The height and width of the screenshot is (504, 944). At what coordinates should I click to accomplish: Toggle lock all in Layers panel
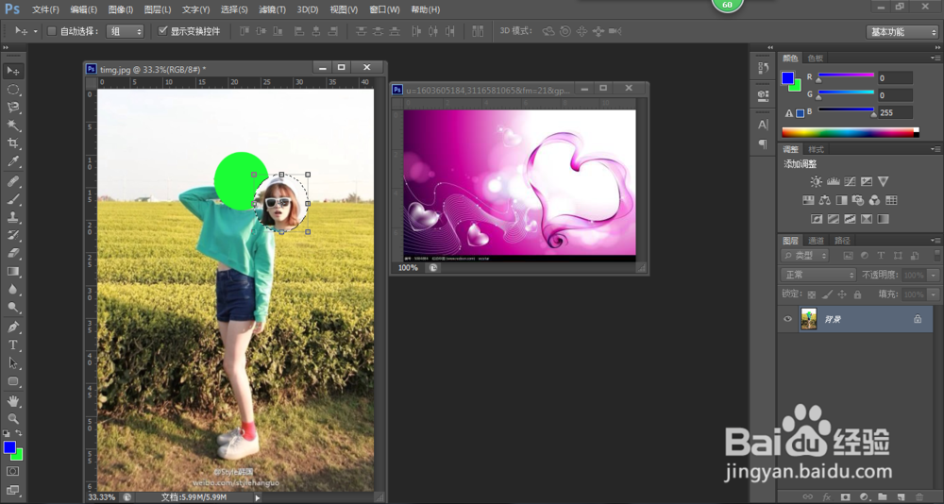857,294
